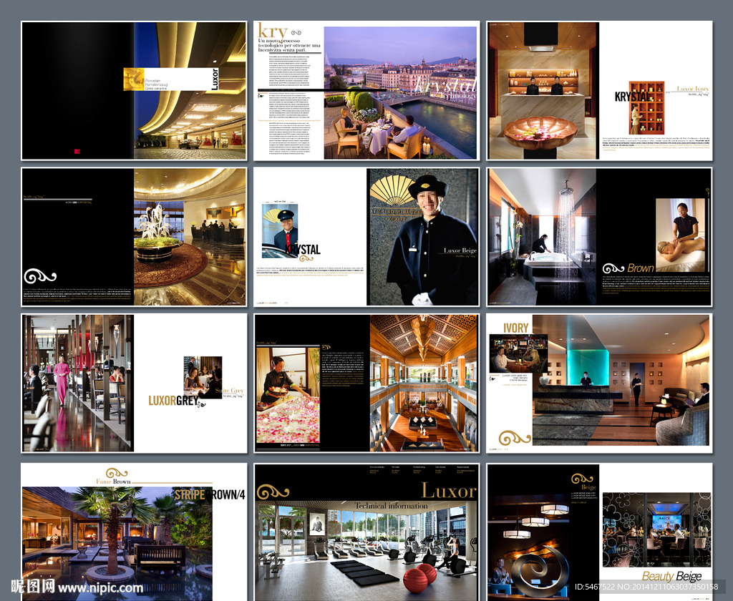Click the 'STRIPE BROWN/4' title text
Viewport: 733px width, 601px height.
click(210, 494)
